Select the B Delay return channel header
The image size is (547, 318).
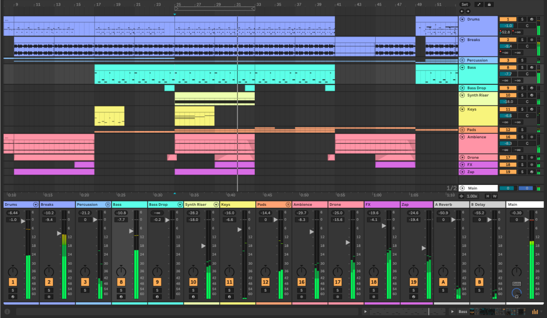coord(488,205)
